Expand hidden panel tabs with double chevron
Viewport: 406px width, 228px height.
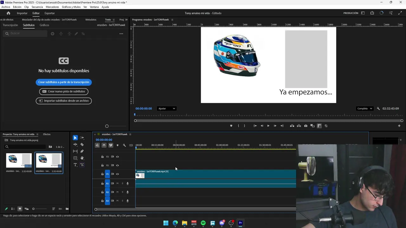click(x=127, y=20)
